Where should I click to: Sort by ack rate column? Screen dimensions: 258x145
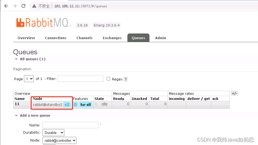coord(215,99)
